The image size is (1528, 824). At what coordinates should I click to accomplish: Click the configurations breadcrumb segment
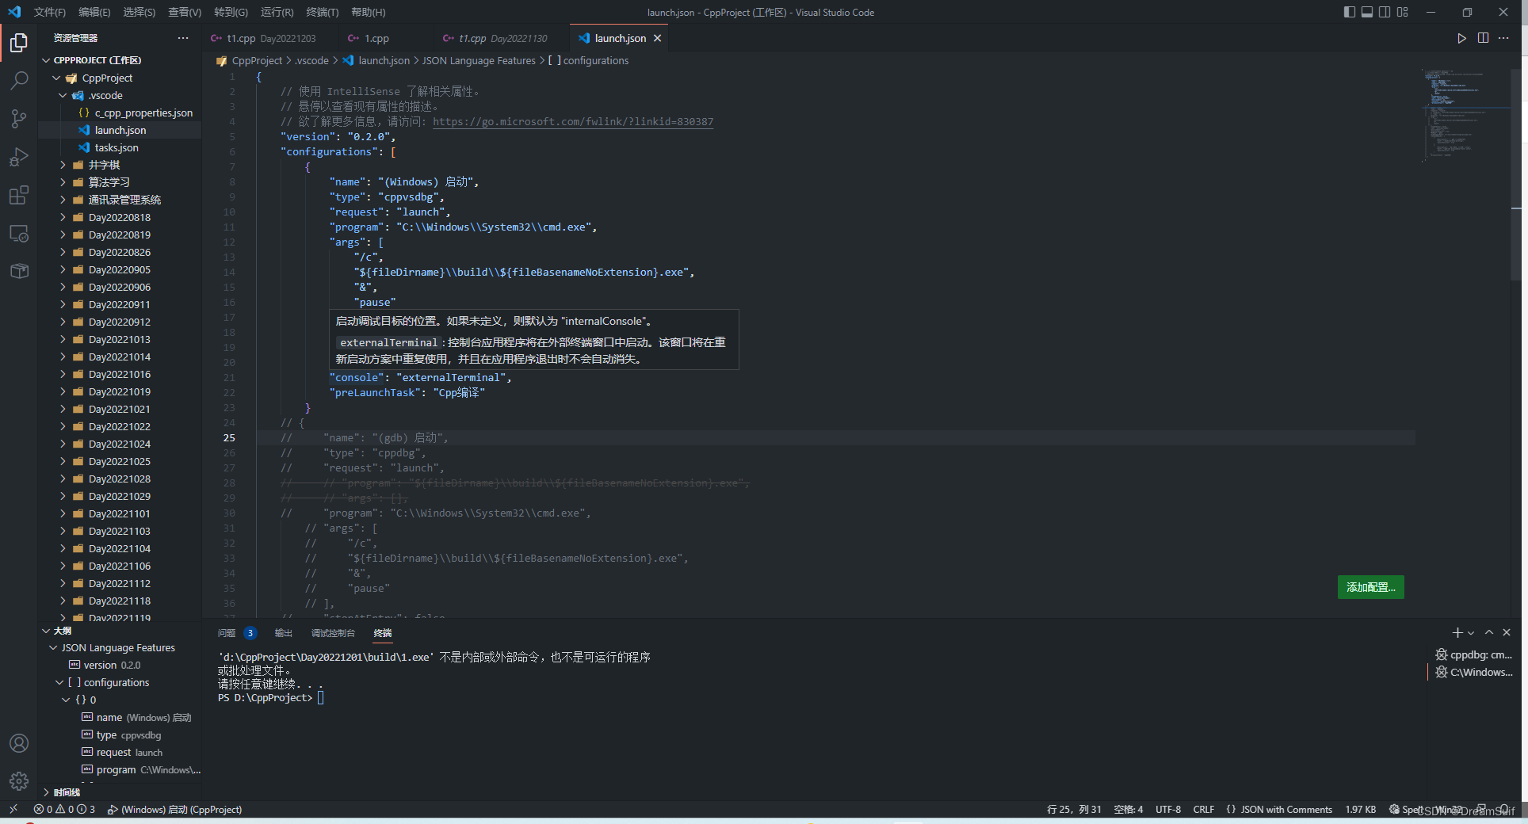coord(595,61)
